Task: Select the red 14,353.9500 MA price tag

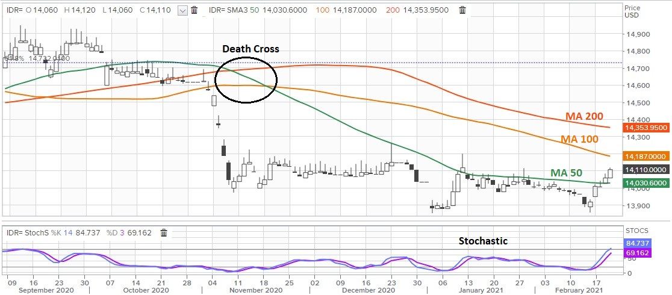Action: [646, 128]
